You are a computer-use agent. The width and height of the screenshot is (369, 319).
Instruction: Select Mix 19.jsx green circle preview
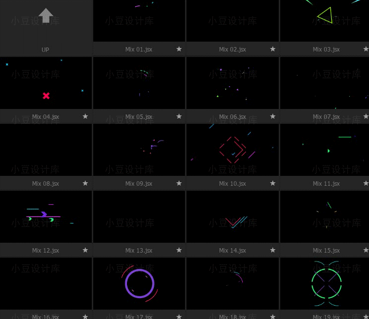[325, 283]
